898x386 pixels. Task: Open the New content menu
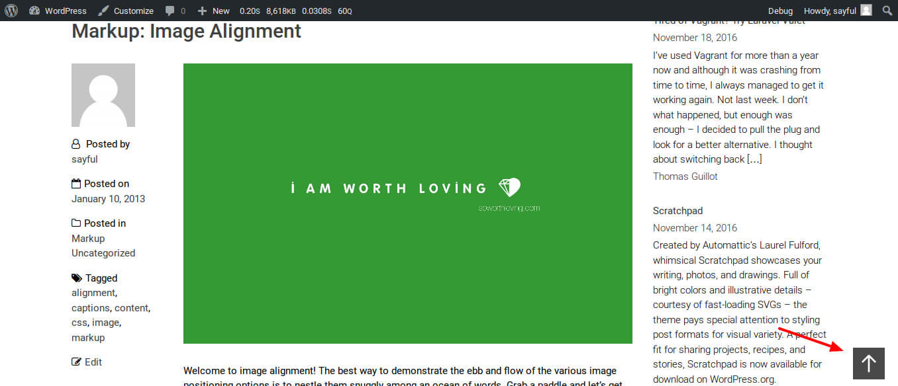[213, 11]
